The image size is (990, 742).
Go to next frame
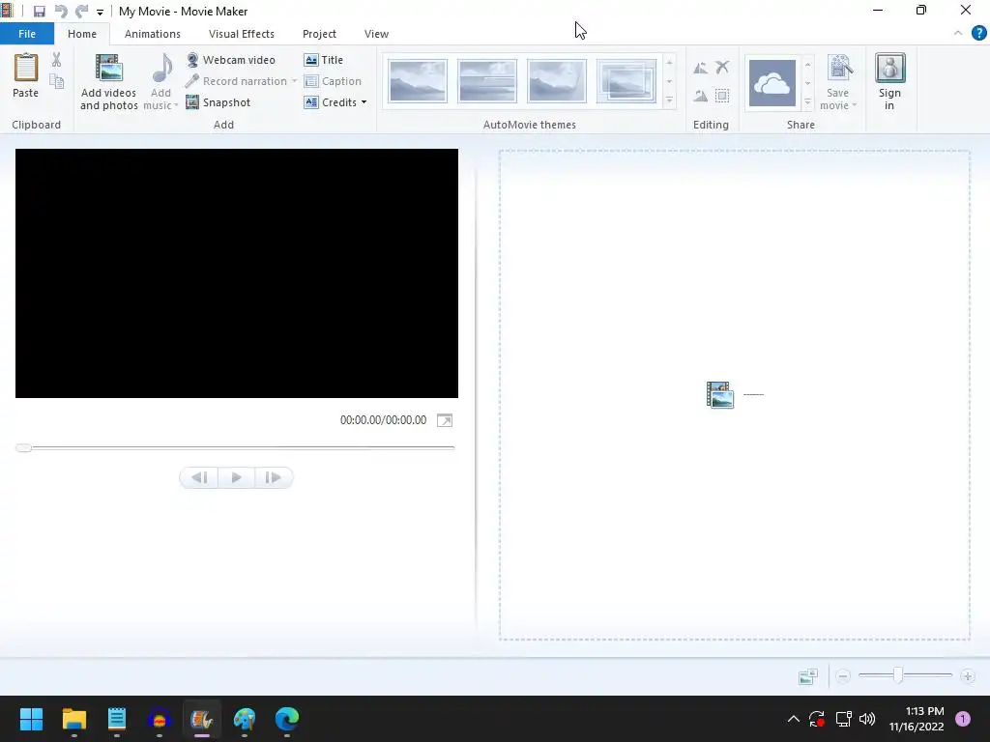[x=274, y=477]
